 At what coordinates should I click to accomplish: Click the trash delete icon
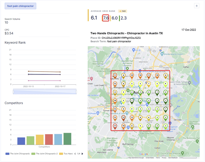(x=197, y=6)
